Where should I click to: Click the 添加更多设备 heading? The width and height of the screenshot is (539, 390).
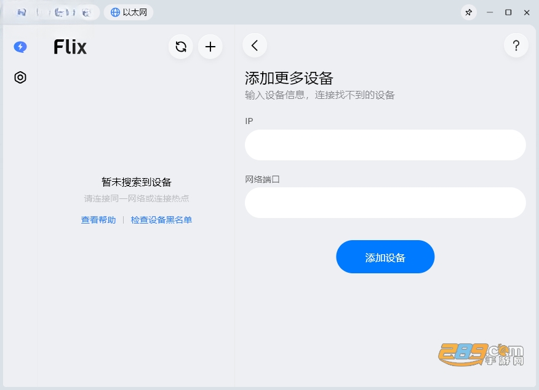coord(289,78)
